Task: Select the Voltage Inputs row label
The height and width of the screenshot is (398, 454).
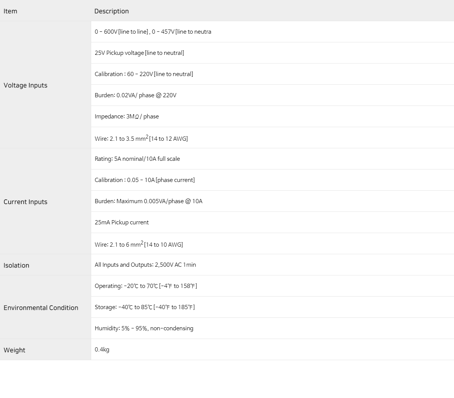Action: (x=25, y=85)
